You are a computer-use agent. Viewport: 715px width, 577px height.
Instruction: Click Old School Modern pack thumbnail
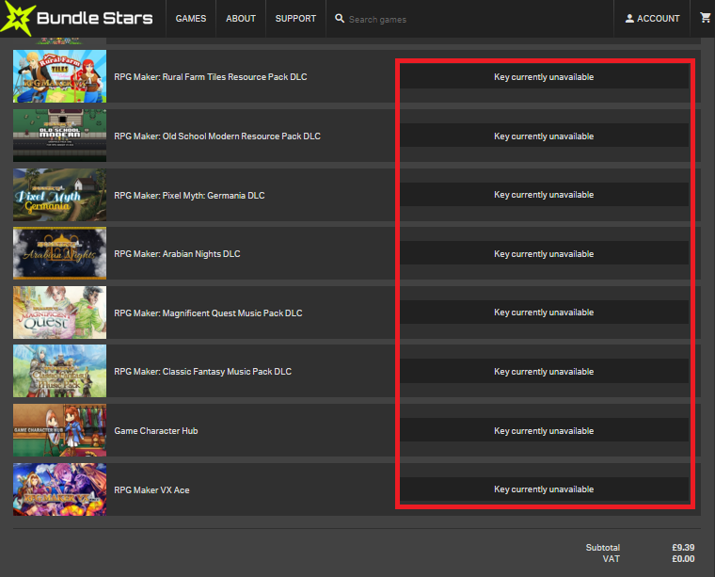tap(59, 136)
